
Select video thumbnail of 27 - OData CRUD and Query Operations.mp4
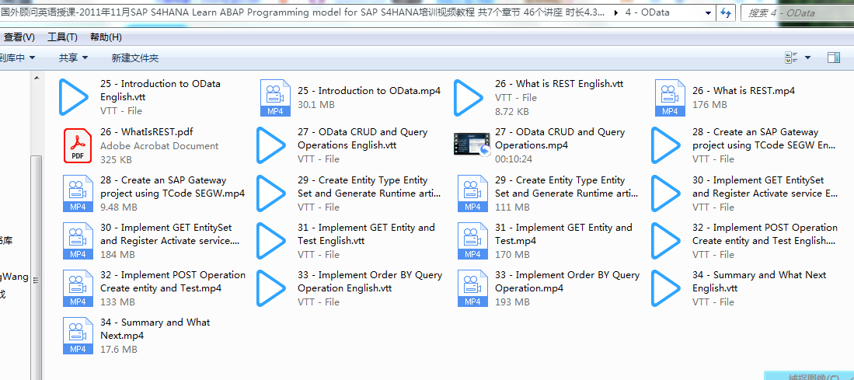(472, 144)
